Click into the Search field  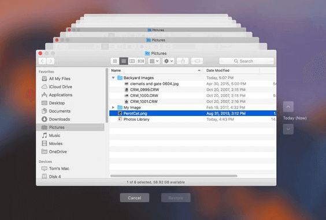pyautogui.click(x=247, y=61)
